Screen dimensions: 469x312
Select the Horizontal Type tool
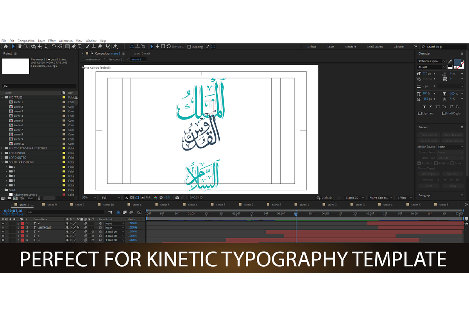tap(80, 46)
